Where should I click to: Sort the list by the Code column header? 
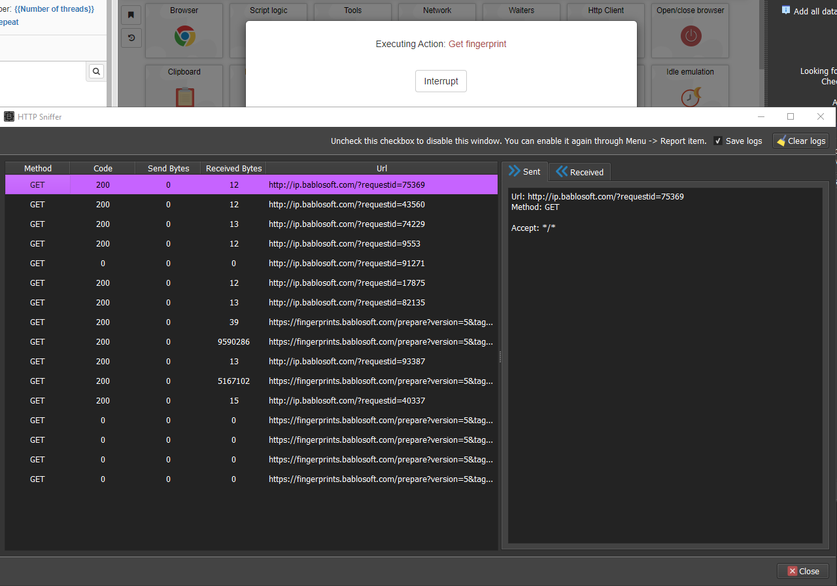click(x=103, y=168)
